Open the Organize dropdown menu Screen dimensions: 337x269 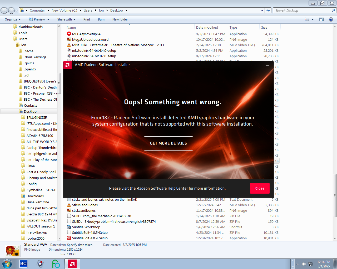coord(12,19)
